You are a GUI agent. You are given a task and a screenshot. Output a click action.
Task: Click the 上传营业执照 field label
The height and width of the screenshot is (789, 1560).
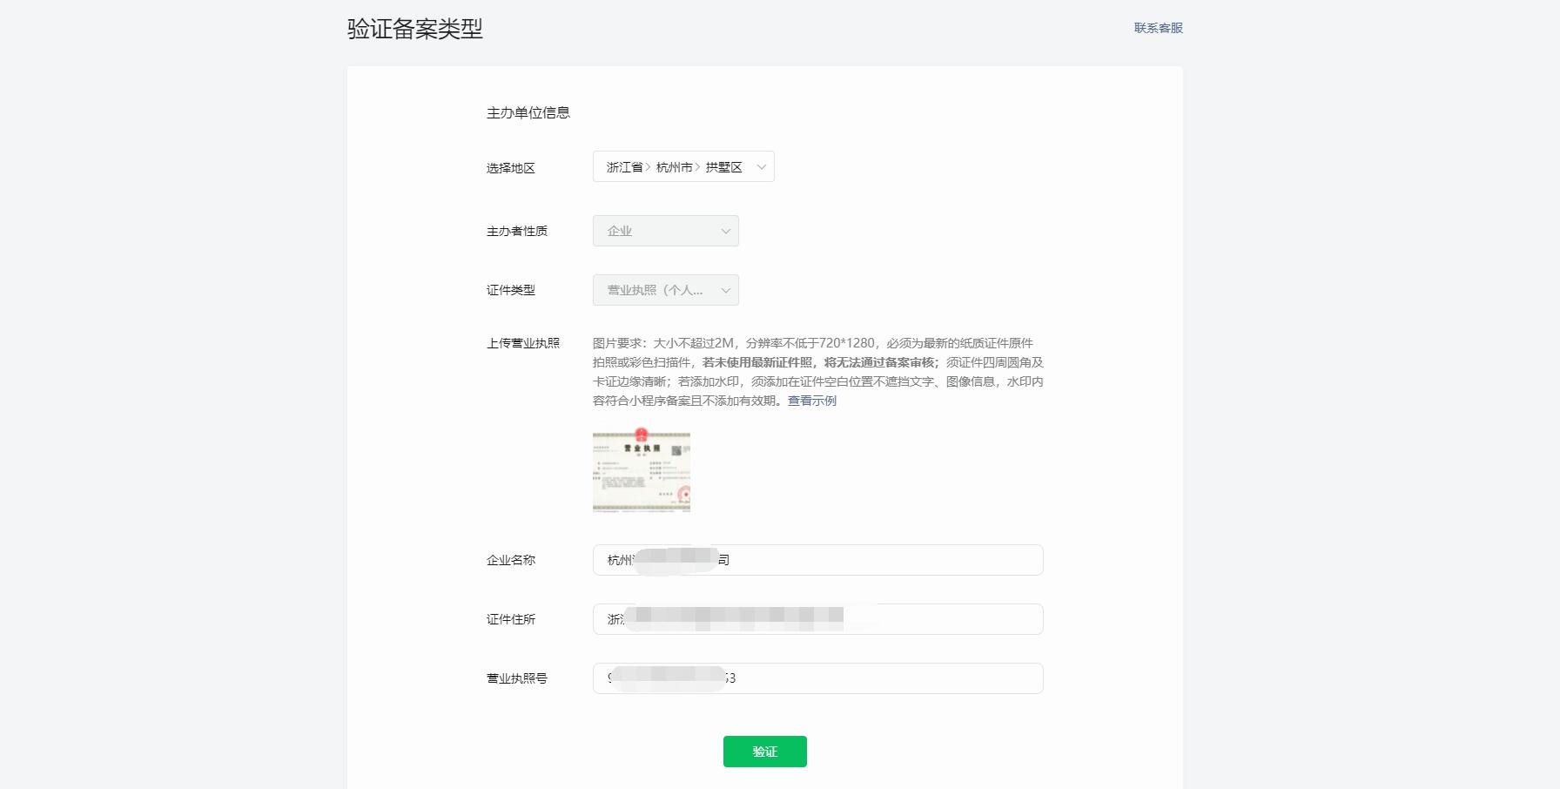point(523,343)
